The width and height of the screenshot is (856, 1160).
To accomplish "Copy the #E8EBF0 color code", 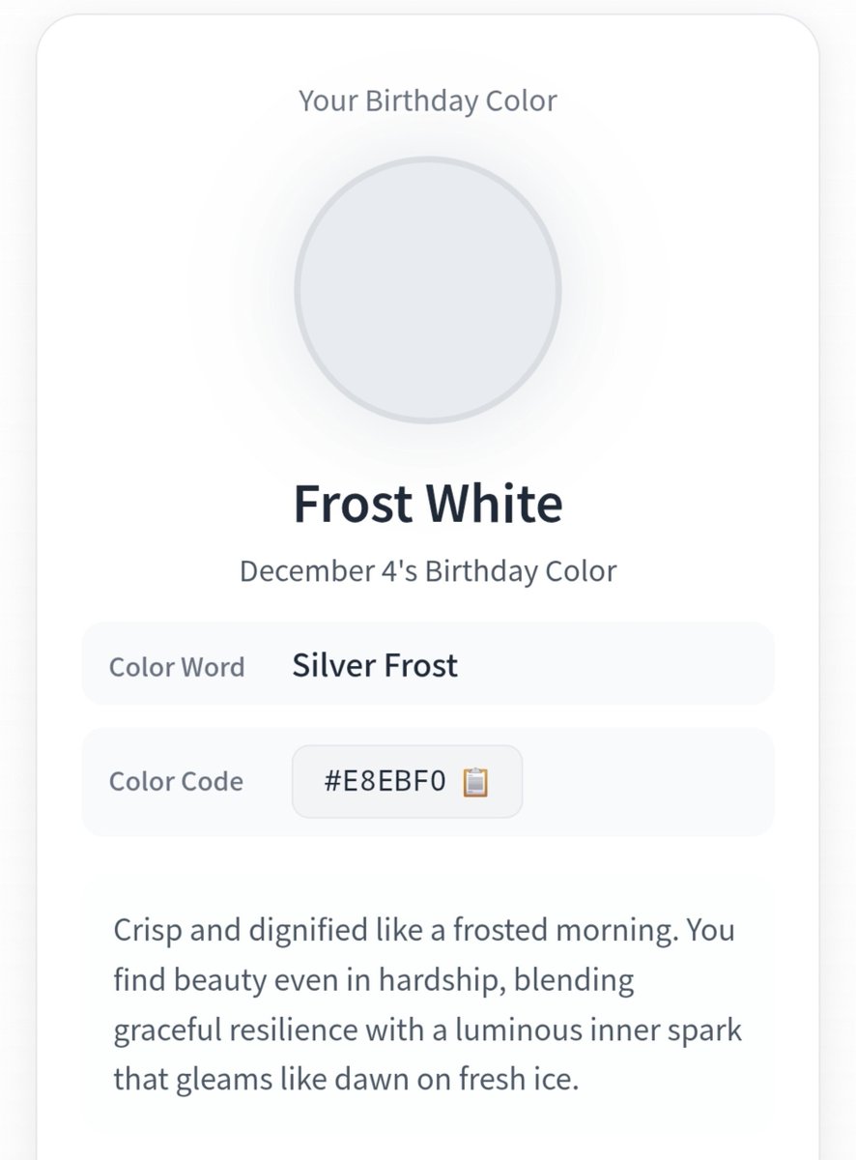I will (x=407, y=781).
